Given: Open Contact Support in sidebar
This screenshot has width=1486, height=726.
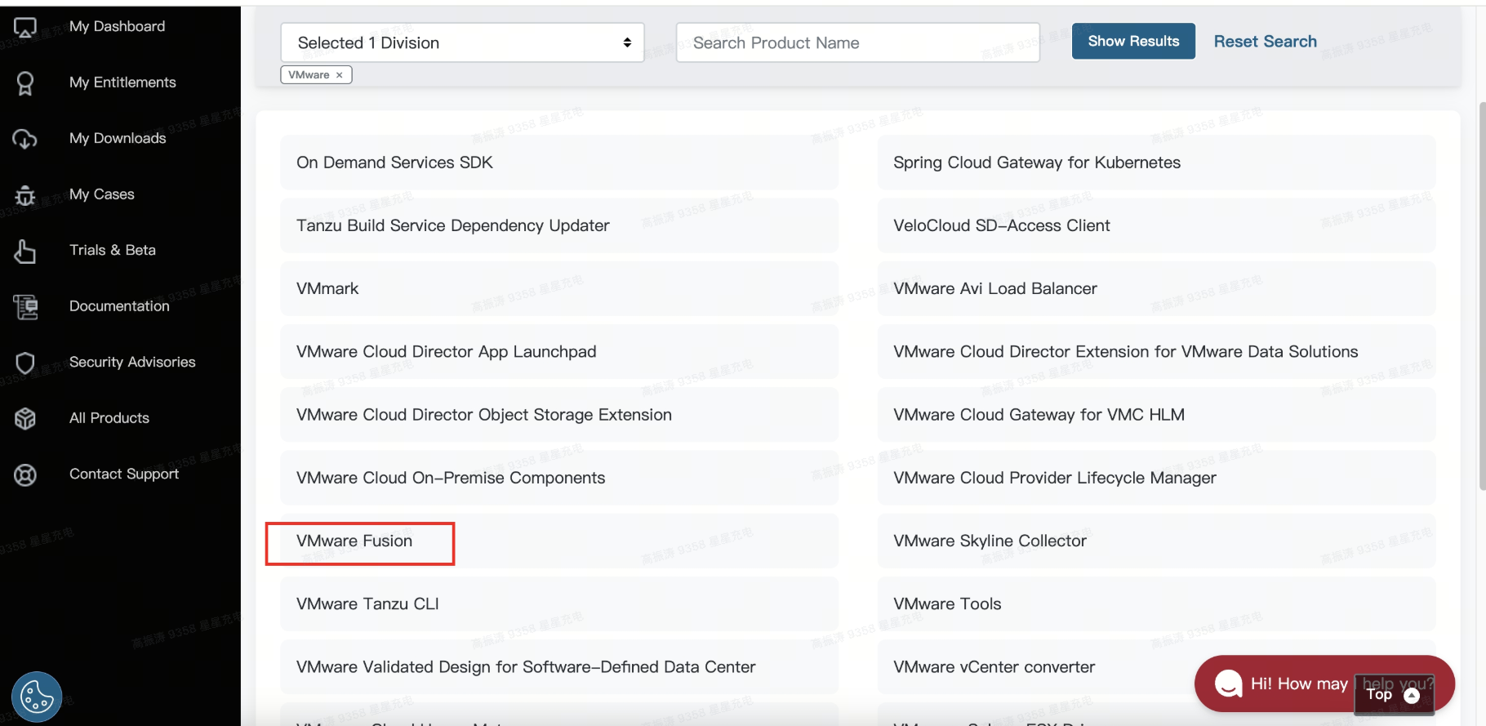Looking at the screenshot, I should (124, 474).
